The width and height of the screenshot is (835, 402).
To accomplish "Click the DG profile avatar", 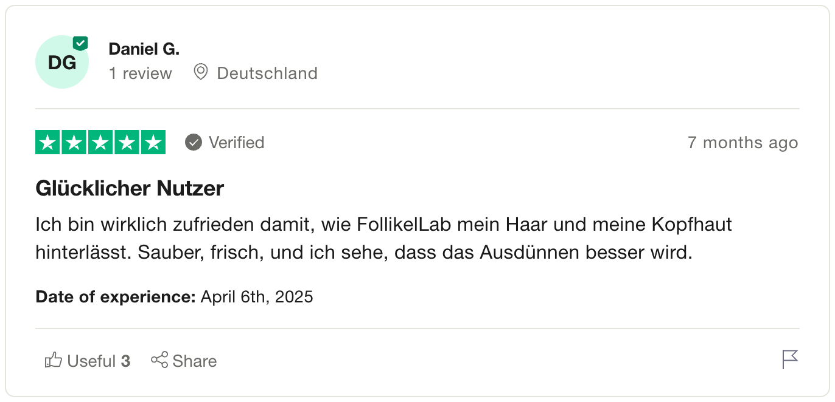I will (x=61, y=63).
